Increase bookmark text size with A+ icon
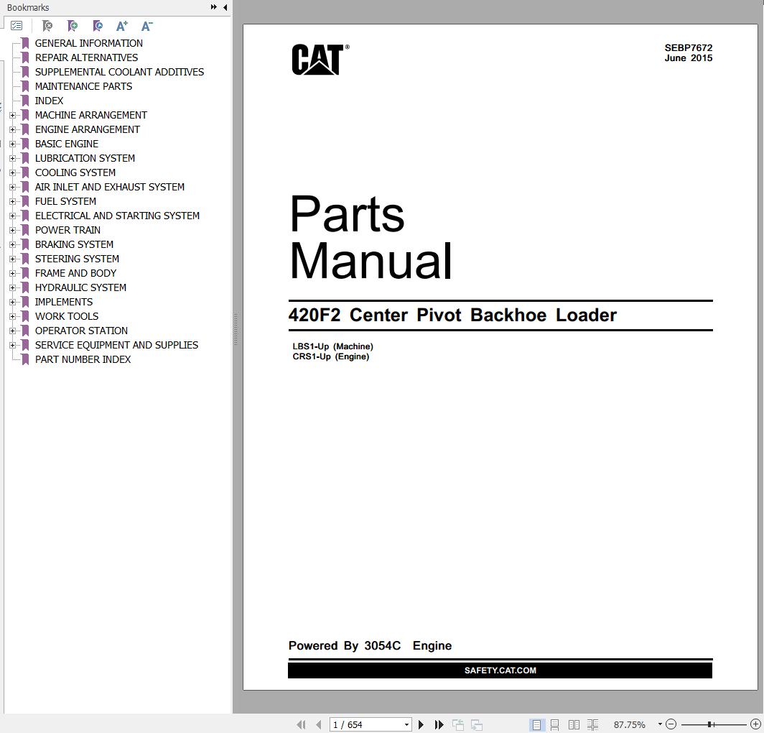 tap(121, 25)
